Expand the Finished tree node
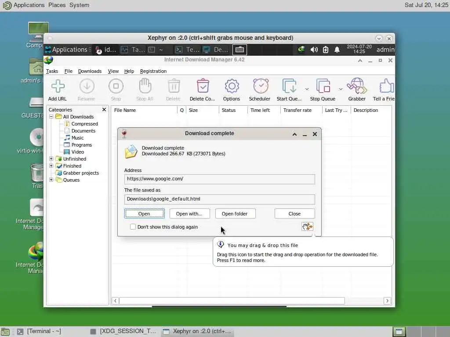Image resolution: width=450 pixels, height=337 pixels. pyautogui.click(x=51, y=165)
